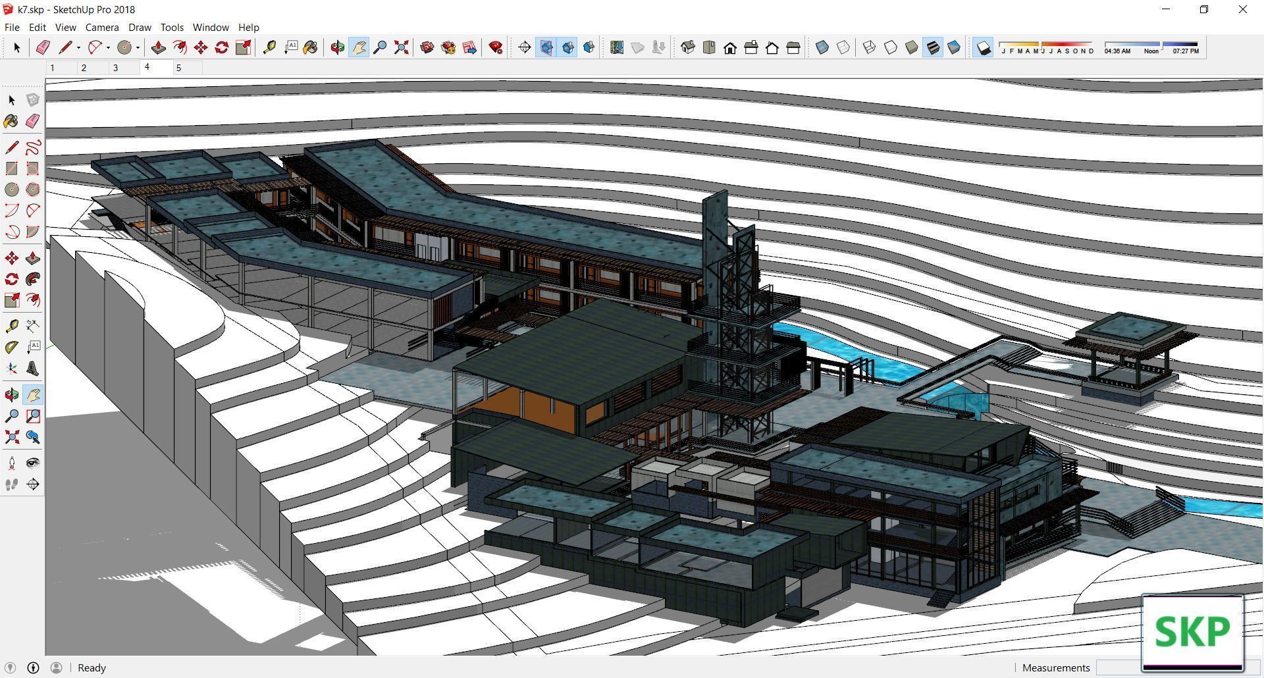Toggle shadows on or off

click(984, 47)
